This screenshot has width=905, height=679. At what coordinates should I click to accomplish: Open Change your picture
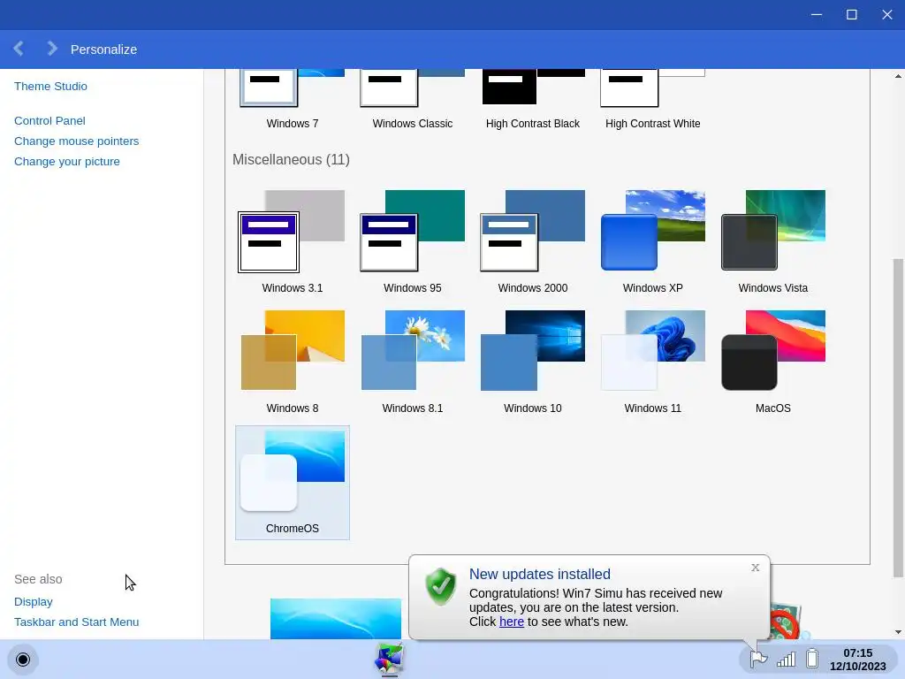coord(67,161)
